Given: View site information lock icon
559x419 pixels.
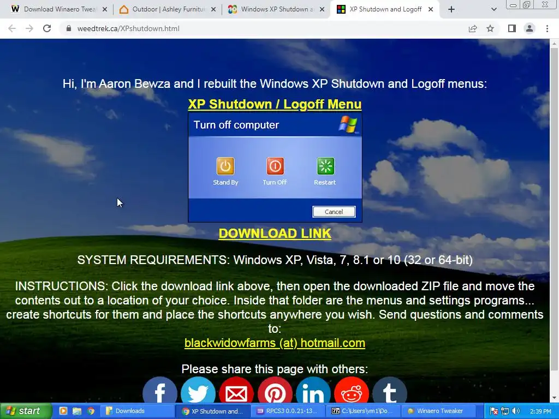Looking at the screenshot, I should [x=69, y=28].
